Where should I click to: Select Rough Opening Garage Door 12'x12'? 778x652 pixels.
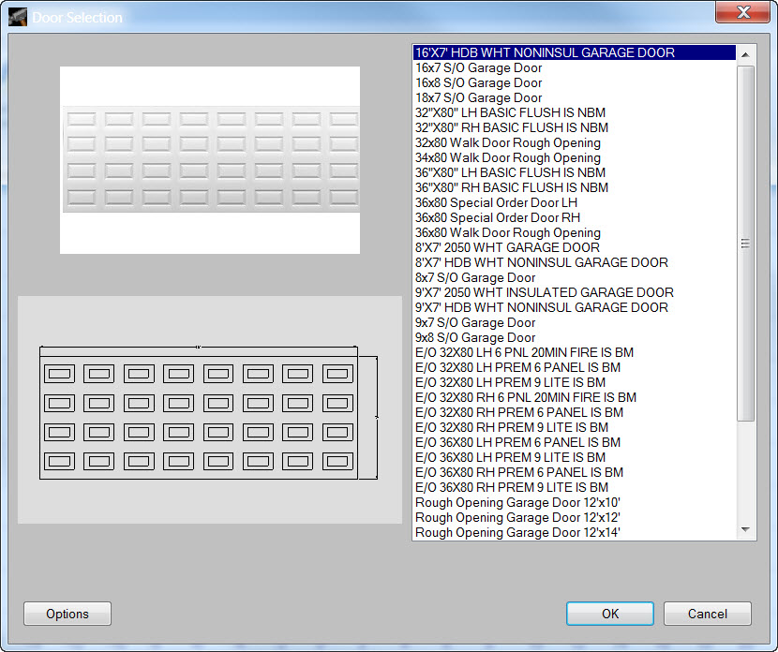tap(575, 517)
